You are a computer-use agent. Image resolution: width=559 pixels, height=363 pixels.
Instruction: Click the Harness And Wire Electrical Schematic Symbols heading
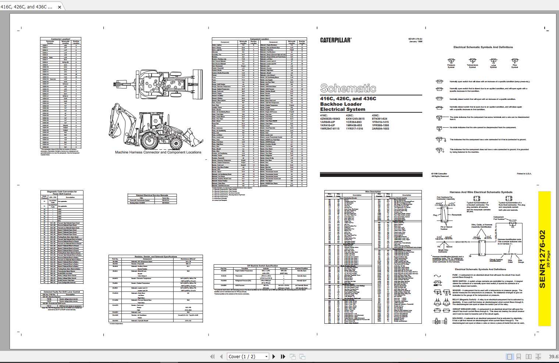tap(481, 192)
